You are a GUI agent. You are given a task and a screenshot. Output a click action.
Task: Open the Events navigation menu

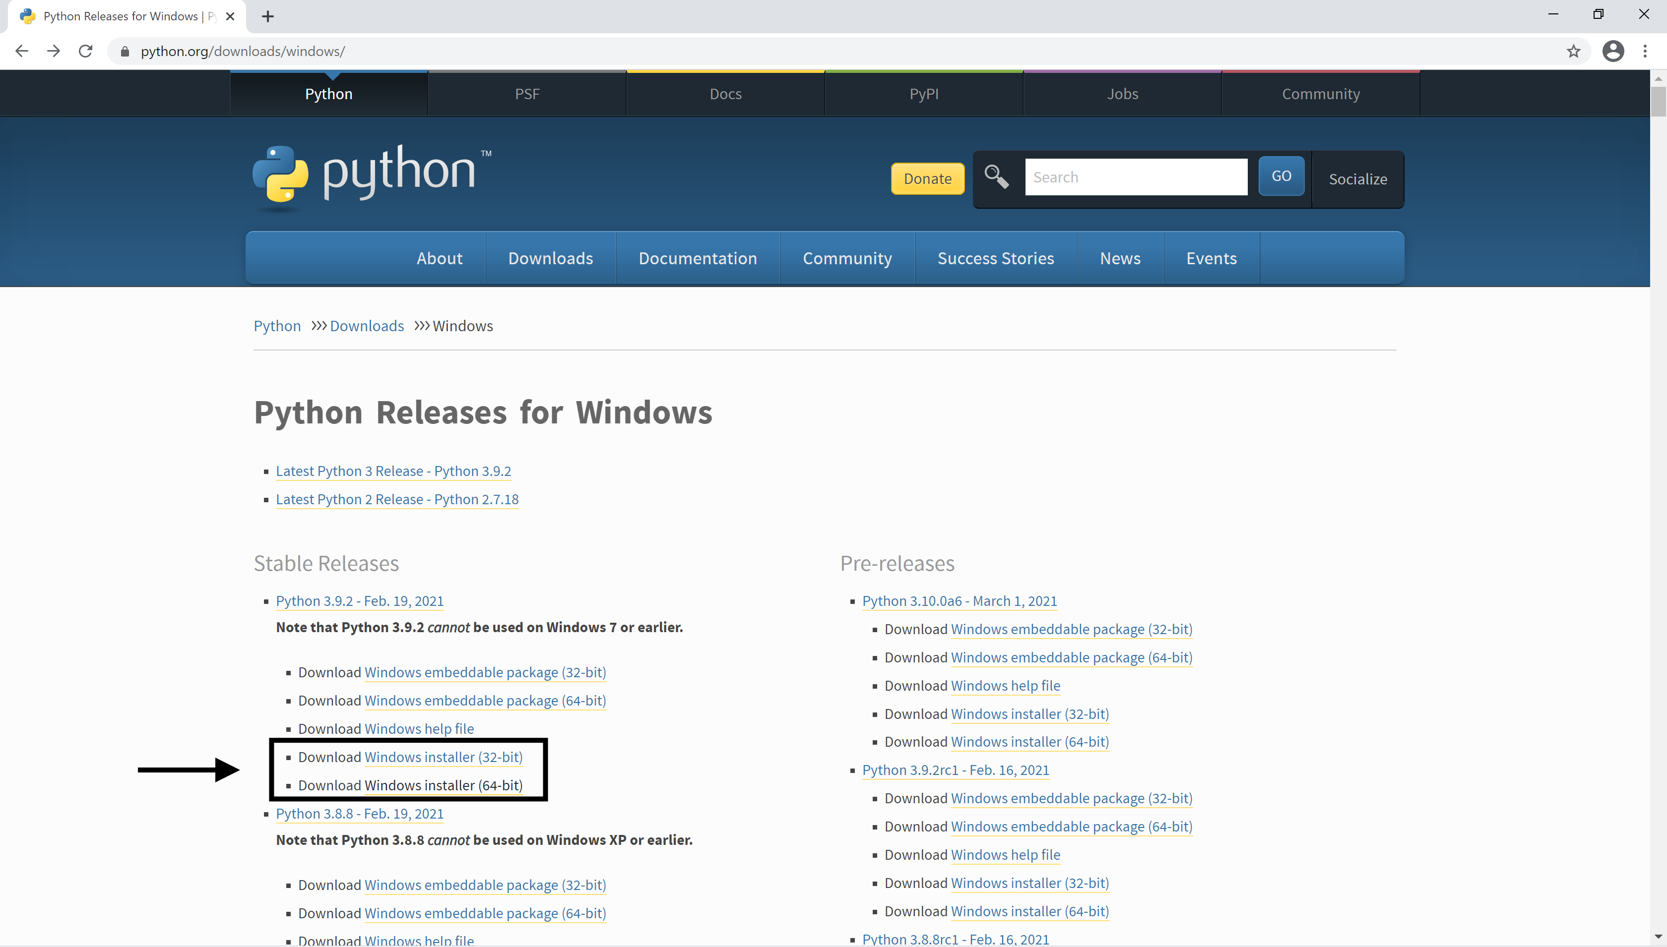pyautogui.click(x=1212, y=258)
